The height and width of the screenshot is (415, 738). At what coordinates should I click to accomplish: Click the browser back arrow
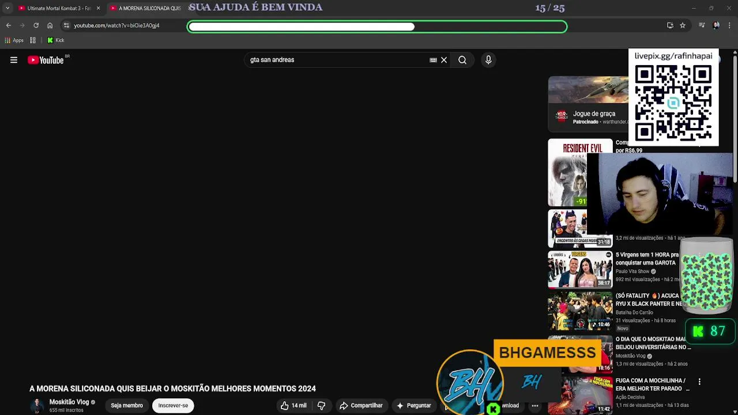[x=8, y=25]
